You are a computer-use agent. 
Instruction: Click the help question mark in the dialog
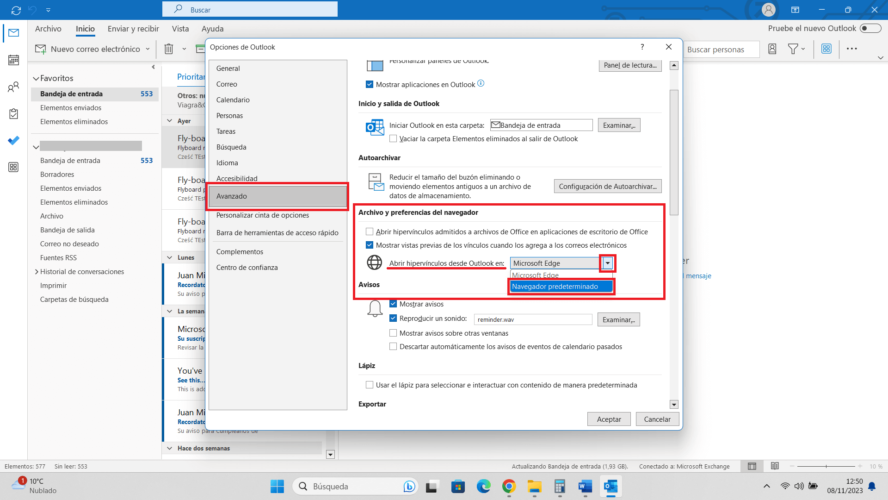click(642, 47)
